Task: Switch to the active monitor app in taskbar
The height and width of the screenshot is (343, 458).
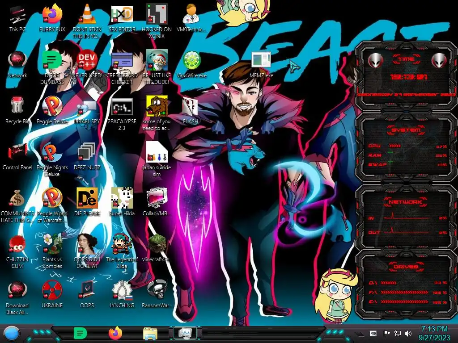Action: [185, 333]
